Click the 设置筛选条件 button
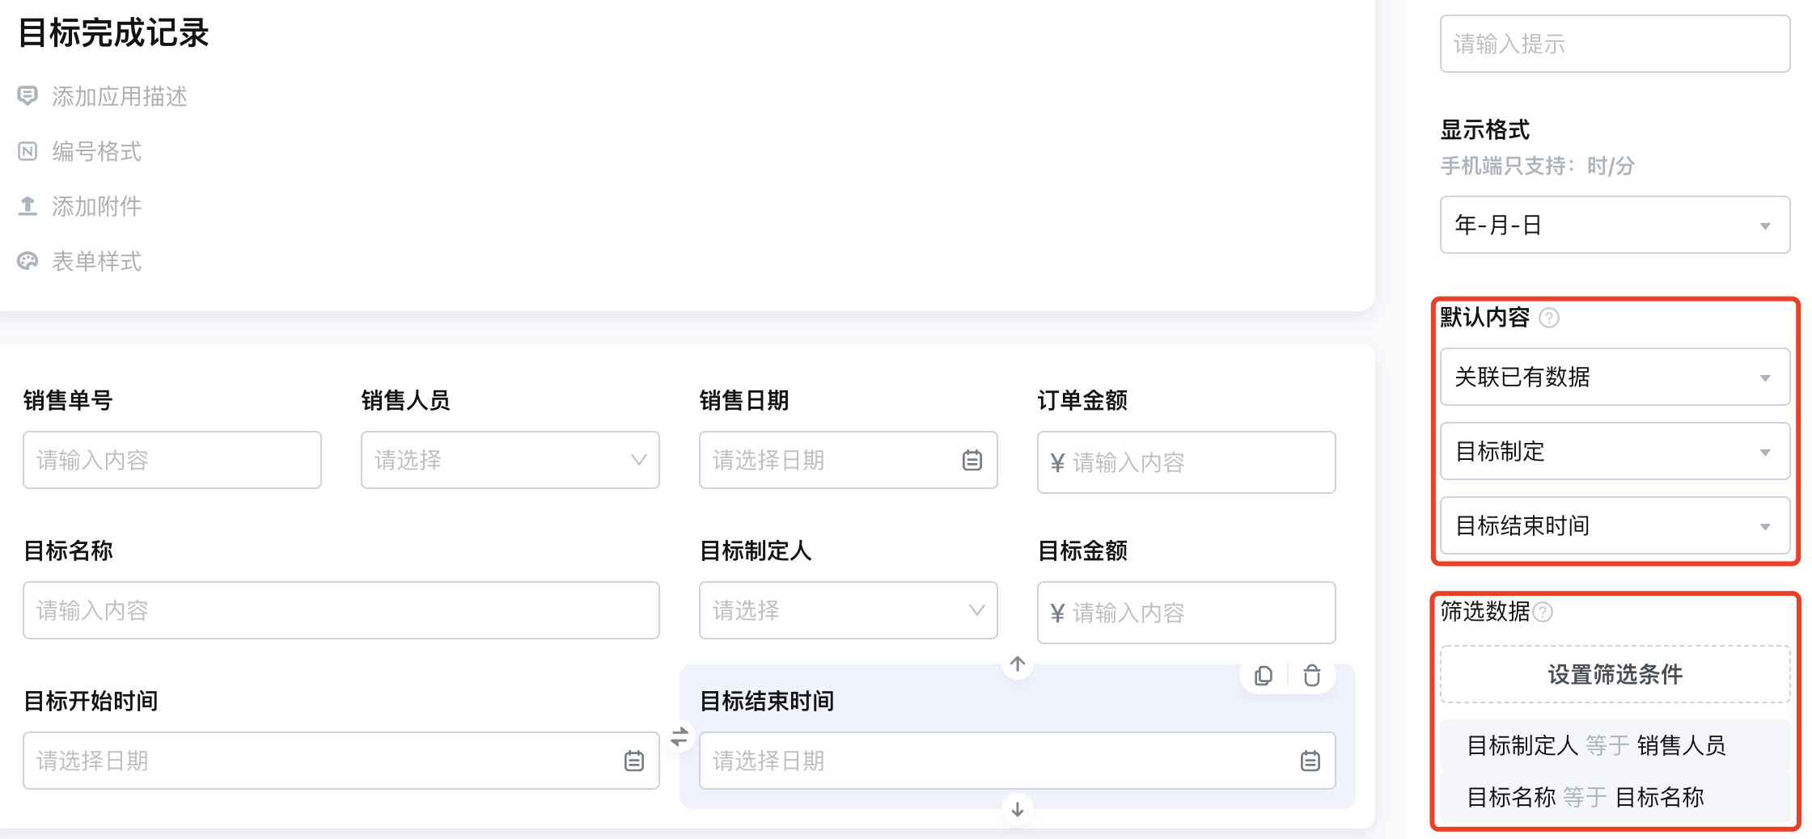The width and height of the screenshot is (1812, 839). (1615, 674)
